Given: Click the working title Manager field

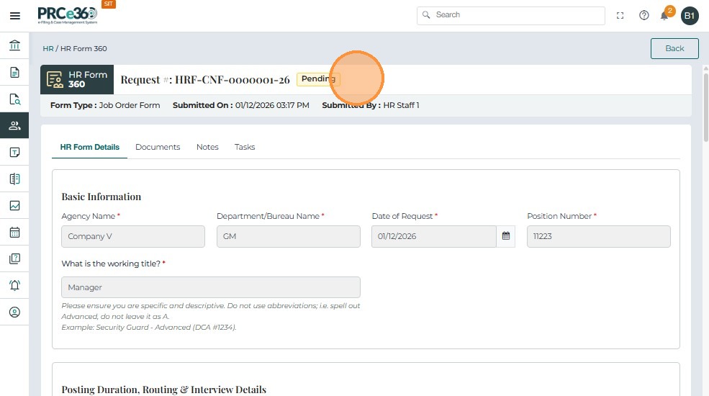Looking at the screenshot, I should tap(211, 287).
